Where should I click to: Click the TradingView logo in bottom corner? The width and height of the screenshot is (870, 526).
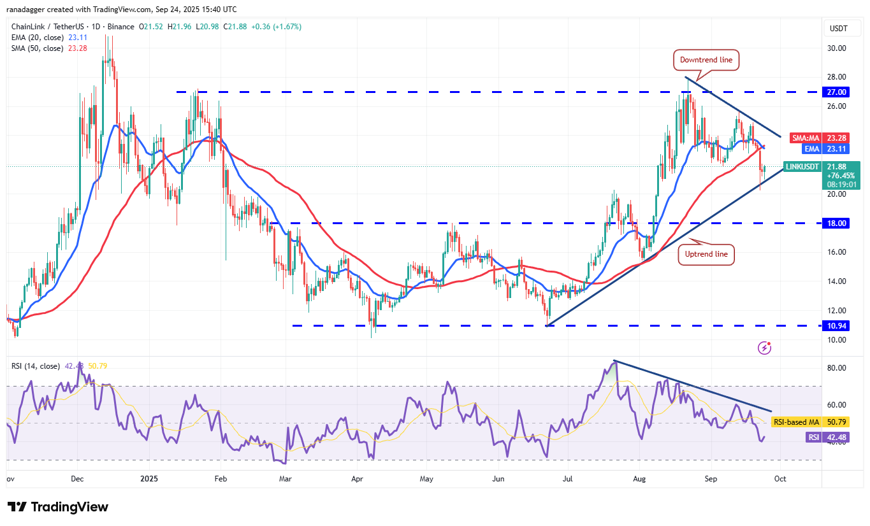[x=56, y=507]
